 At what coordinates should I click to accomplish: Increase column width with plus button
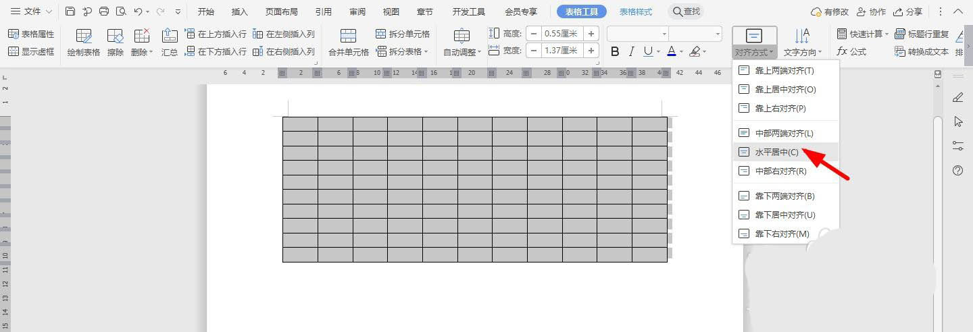point(591,51)
